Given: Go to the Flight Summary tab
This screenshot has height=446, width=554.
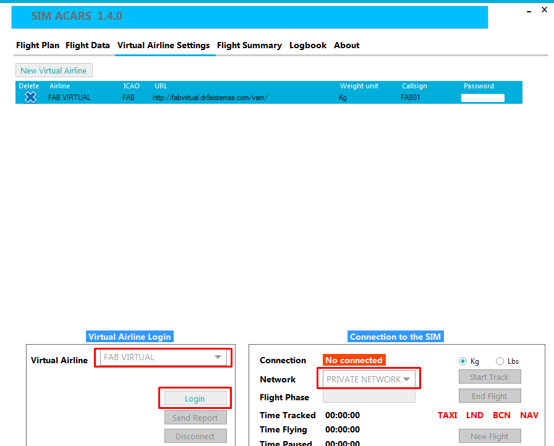Looking at the screenshot, I should 249,45.
